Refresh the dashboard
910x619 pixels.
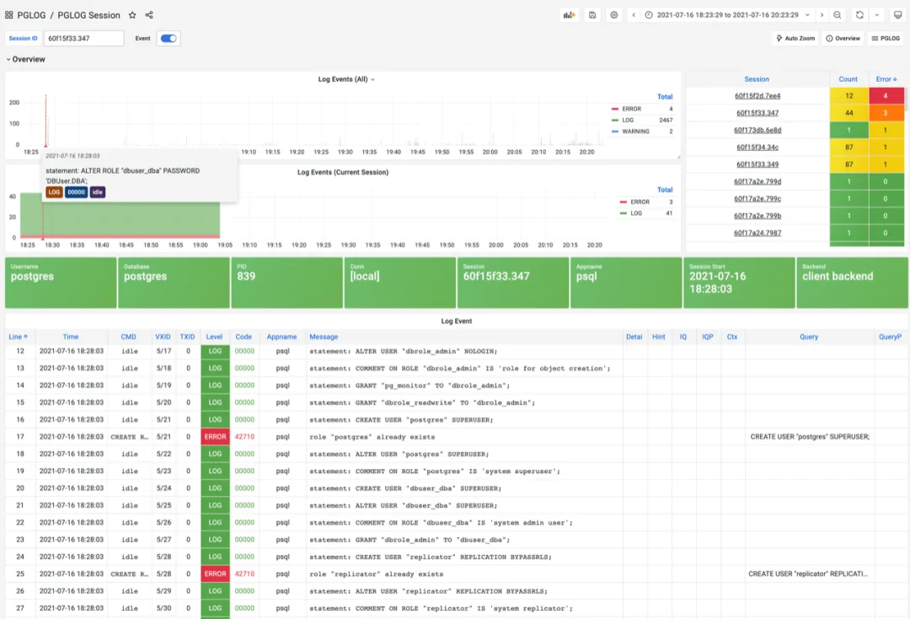pyautogui.click(x=859, y=15)
